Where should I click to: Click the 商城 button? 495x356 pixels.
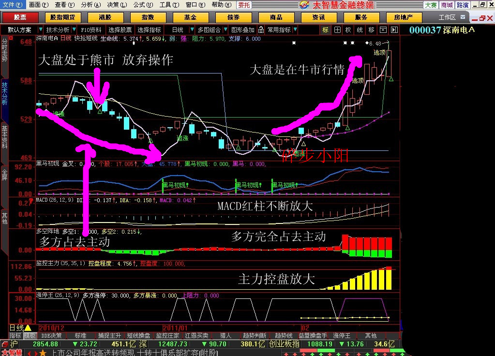pyautogui.click(x=447, y=5)
